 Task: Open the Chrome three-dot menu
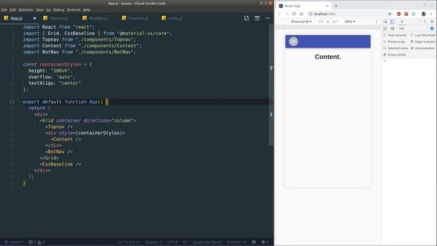click(x=431, y=14)
